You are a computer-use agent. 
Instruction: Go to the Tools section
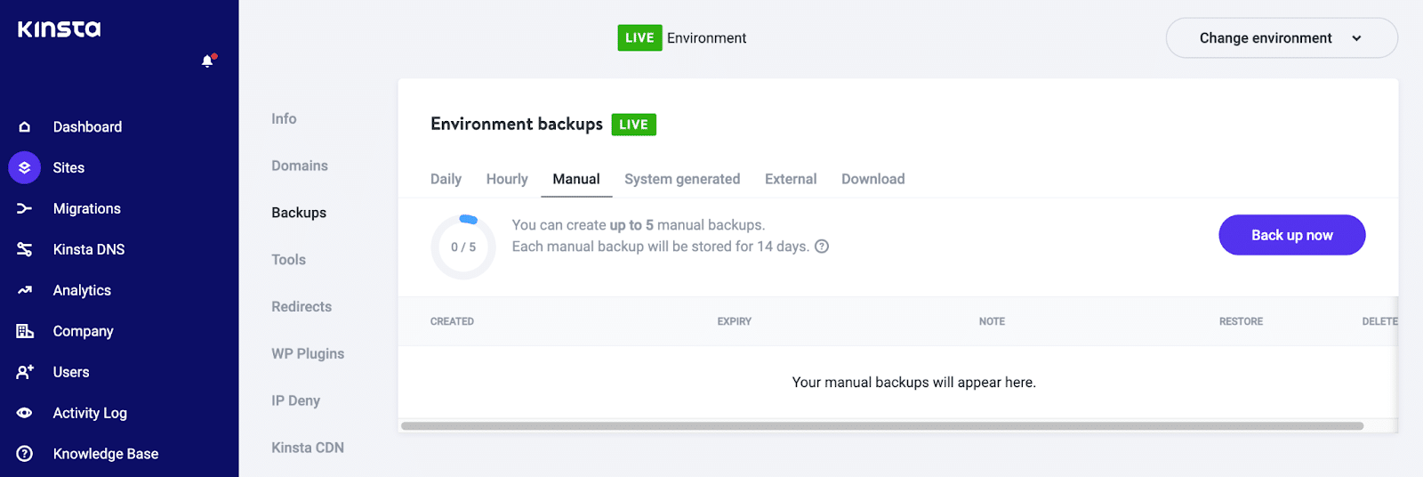[288, 260]
